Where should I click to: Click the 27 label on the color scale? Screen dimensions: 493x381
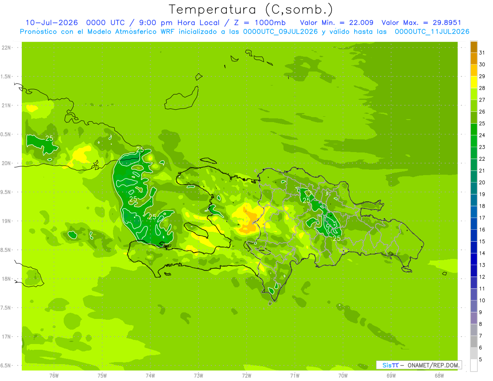pyautogui.click(x=482, y=100)
